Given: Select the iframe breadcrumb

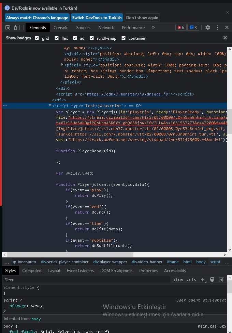Looking at the screenshot, I should click(173, 262).
